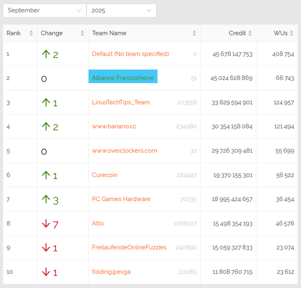Image resolution: width=301 pixels, height=288 pixels.
Task: Sort by WUs using sort icon
Action: tap(292, 33)
